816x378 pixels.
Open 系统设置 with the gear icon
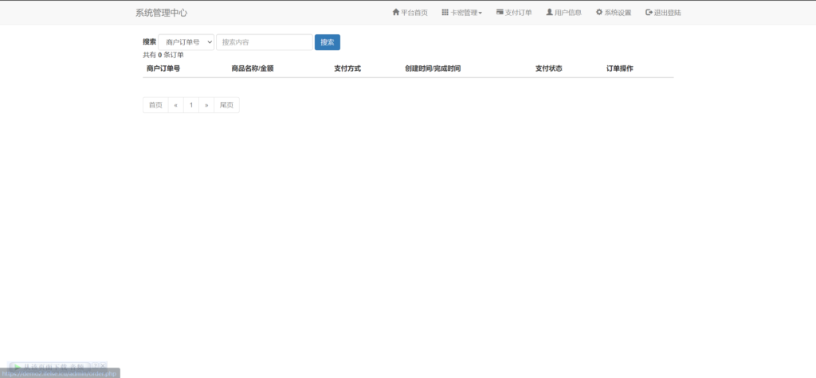click(x=614, y=13)
